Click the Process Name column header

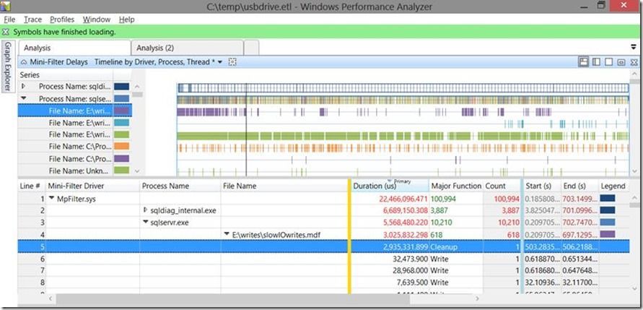click(180, 186)
